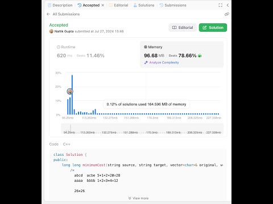Click the green trophy icon beside 78.66%
This screenshot has height=204, width=273.
(x=200, y=56)
